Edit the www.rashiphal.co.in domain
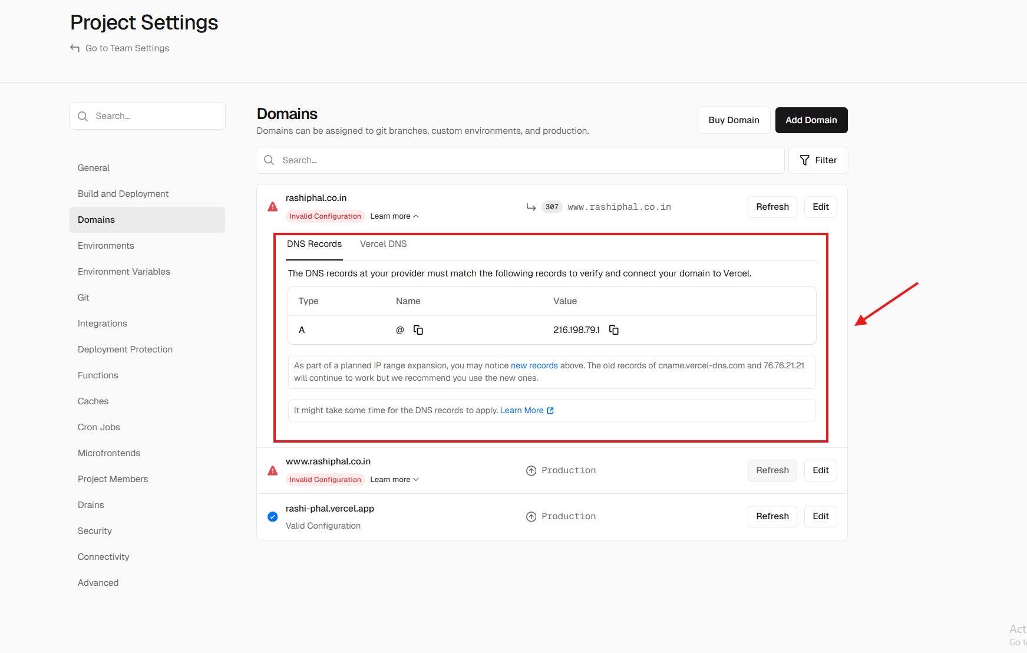Screen dimensions: 1027x653 click(x=820, y=470)
